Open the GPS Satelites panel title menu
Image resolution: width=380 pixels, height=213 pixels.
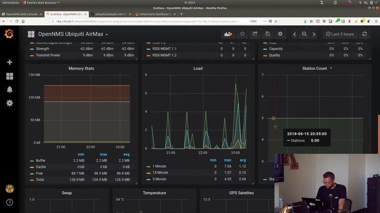click(242, 193)
